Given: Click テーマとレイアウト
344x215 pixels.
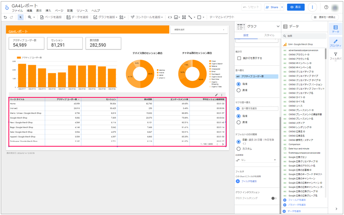Looking at the screenshot, I should point(222,17).
